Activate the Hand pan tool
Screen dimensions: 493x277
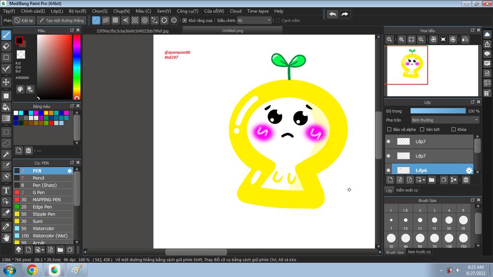[x=6, y=238]
